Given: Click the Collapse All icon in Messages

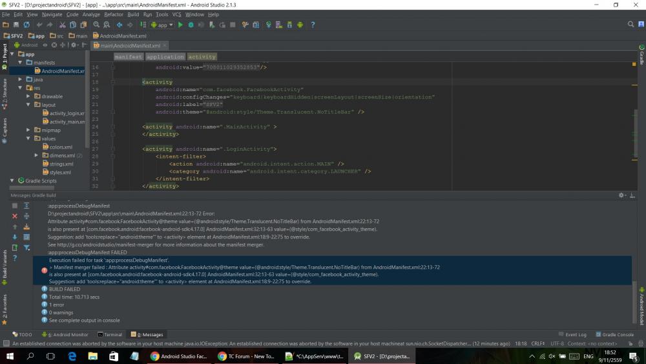Looking at the screenshot, I should coord(26,216).
